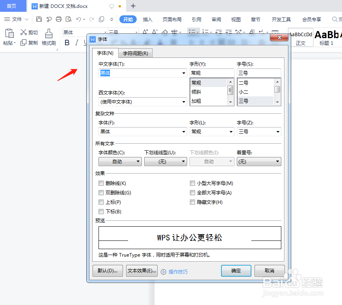
Task: Open the 字体颜色(C) font color picker
Action: click(120, 162)
